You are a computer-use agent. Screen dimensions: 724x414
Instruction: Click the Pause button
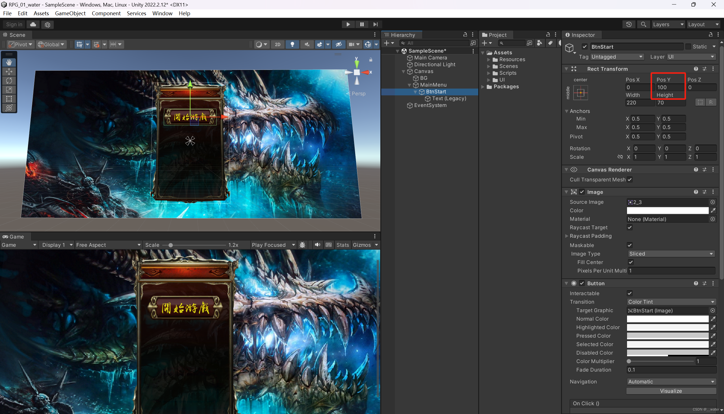(x=362, y=24)
